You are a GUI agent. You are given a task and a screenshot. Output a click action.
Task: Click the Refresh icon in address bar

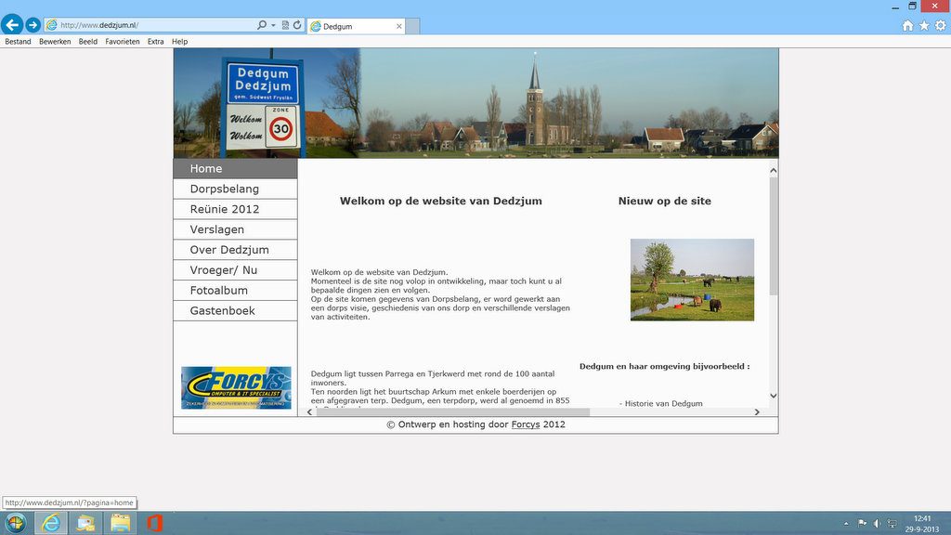tap(297, 25)
